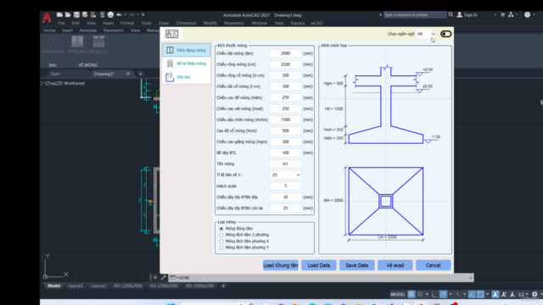
Task: Close the Drawing1 file tab
Action: coord(128,74)
